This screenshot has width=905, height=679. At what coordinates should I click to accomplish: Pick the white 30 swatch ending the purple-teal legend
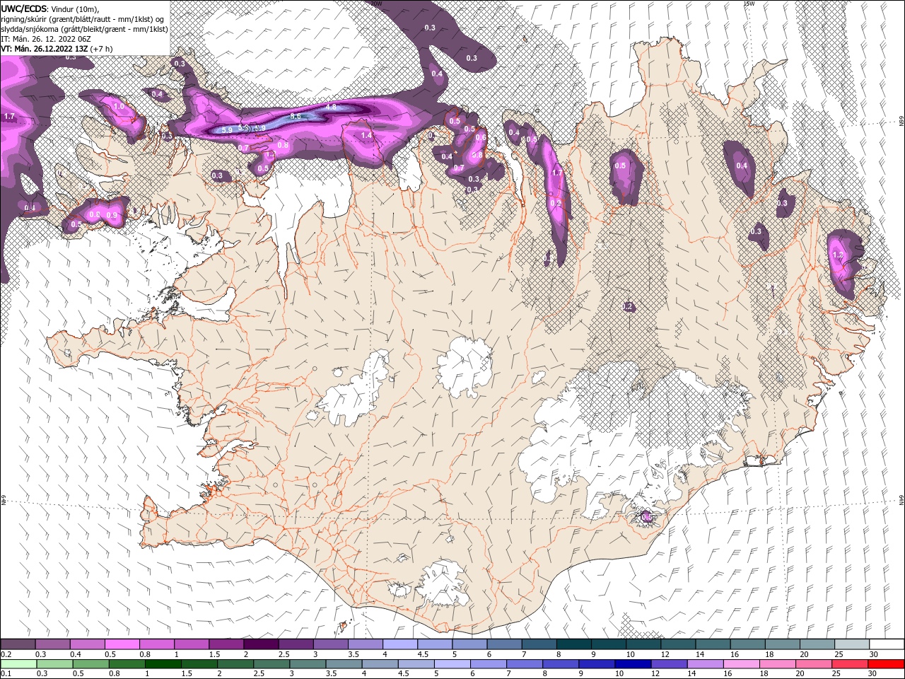[887, 644]
